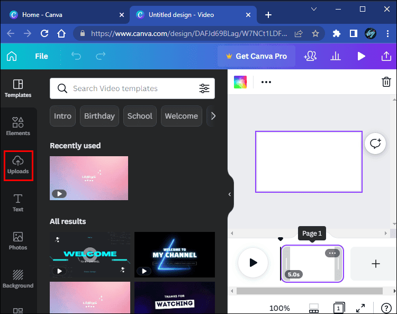This screenshot has height=314, width=397.
Task: Select the Birthday category chip
Action: pos(99,116)
